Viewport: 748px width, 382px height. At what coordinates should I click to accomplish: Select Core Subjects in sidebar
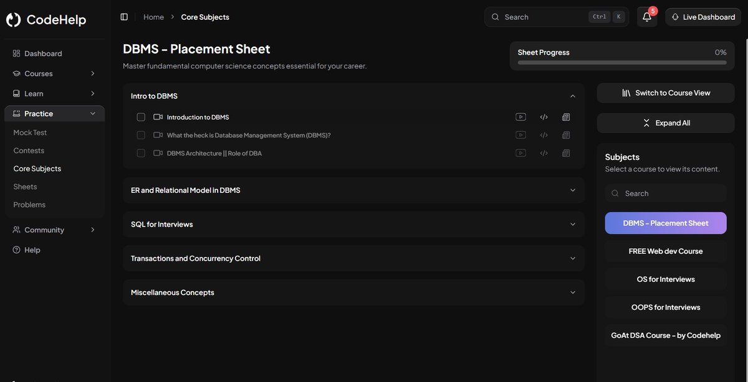37,169
